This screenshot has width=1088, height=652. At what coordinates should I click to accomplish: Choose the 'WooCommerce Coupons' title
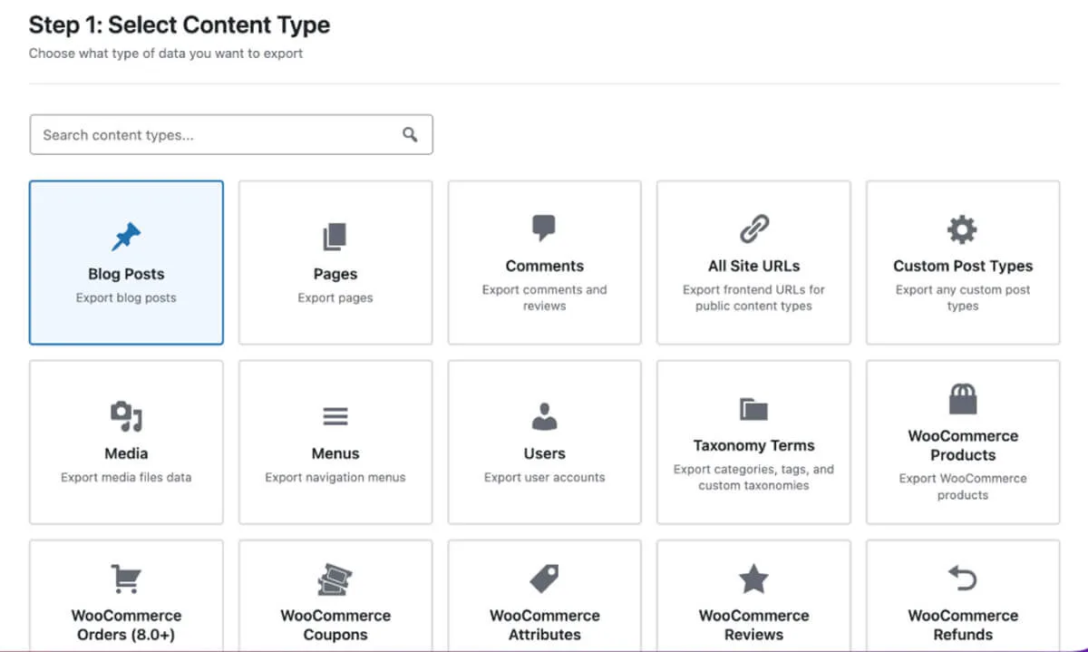click(335, 625)
